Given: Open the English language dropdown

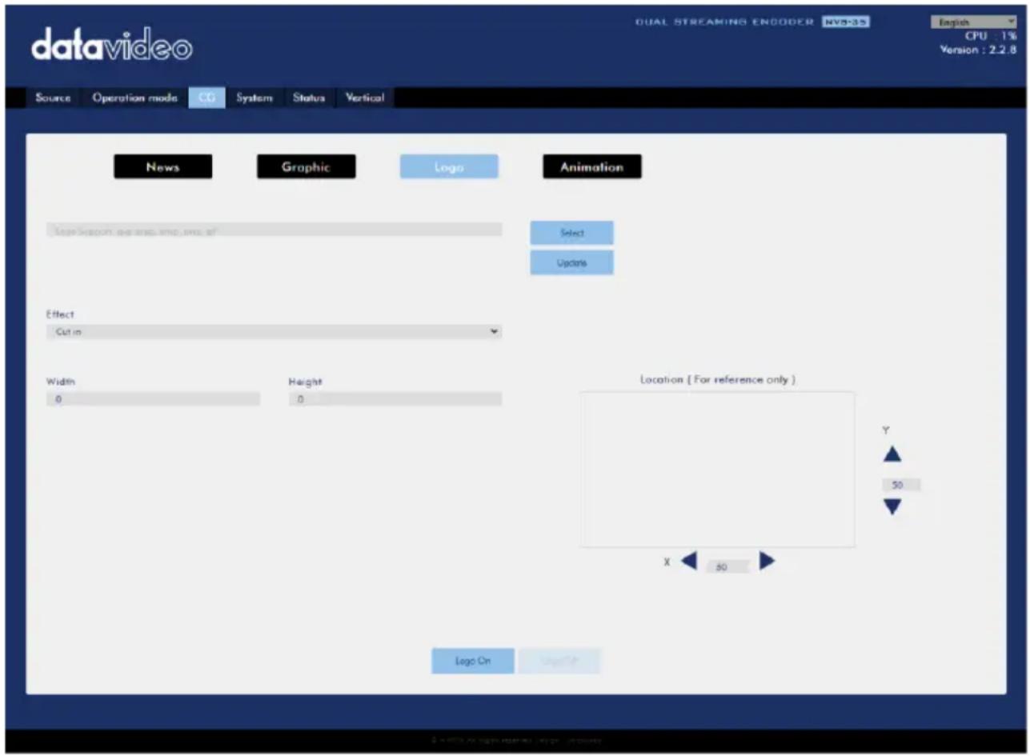Looking at the screenshot, I should click(x=972, y=22).
